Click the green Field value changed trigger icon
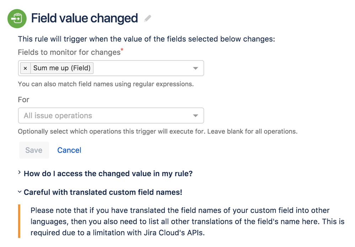Image resolution: width=355 pixels, height=247 pixels. point(17,19)
